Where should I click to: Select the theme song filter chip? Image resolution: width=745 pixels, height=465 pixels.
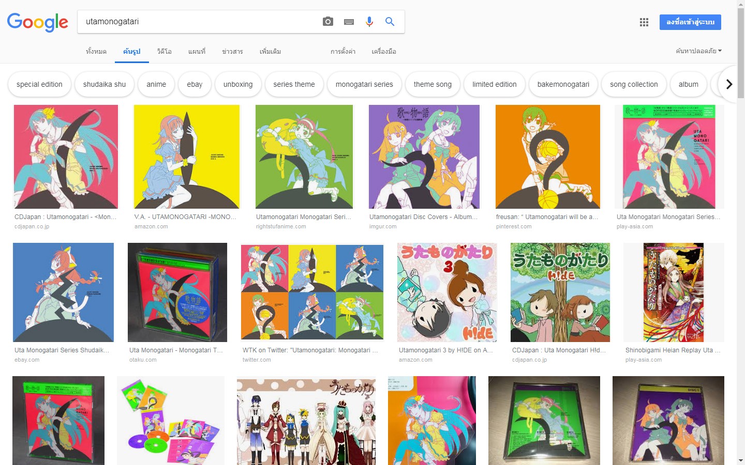point(433,84)
